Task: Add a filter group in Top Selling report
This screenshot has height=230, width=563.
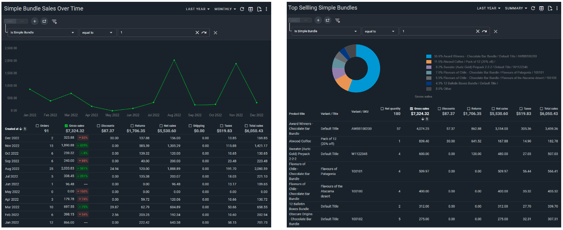Action: point(328,20)
